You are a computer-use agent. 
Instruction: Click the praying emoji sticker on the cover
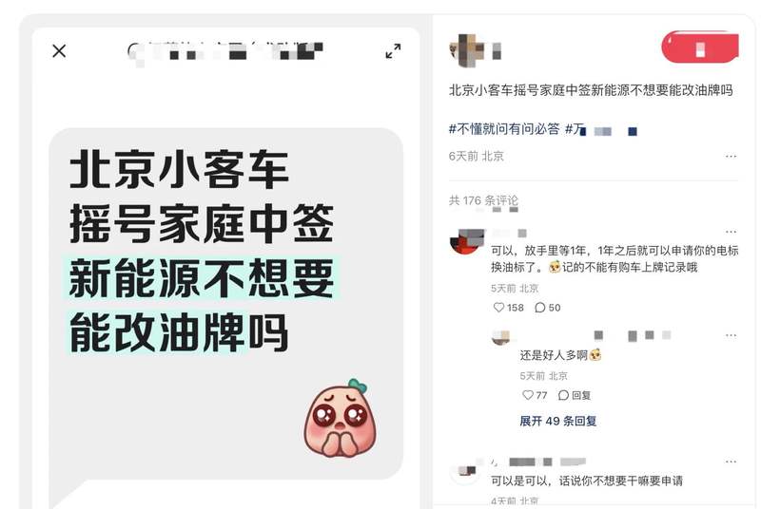point(341,418)
